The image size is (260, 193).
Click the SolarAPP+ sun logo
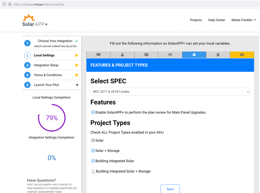pos(35,20)
